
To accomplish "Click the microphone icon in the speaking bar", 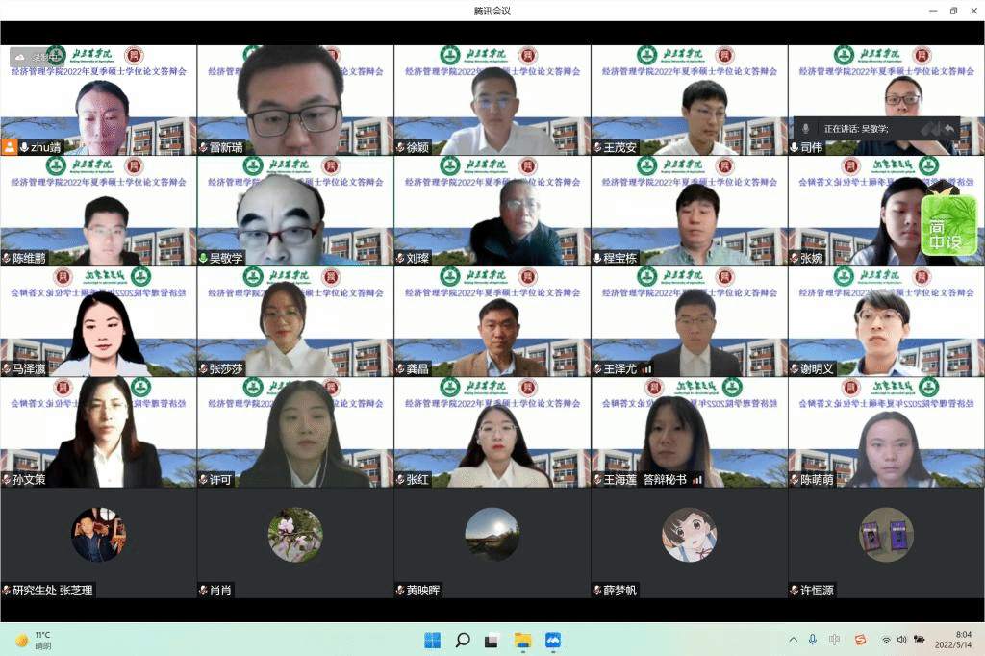I will click(805, 129).
